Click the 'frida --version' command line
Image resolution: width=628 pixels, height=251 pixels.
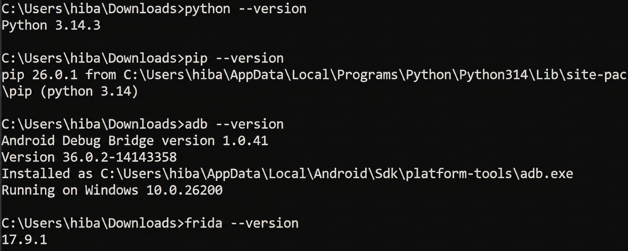tap(150, 223)
